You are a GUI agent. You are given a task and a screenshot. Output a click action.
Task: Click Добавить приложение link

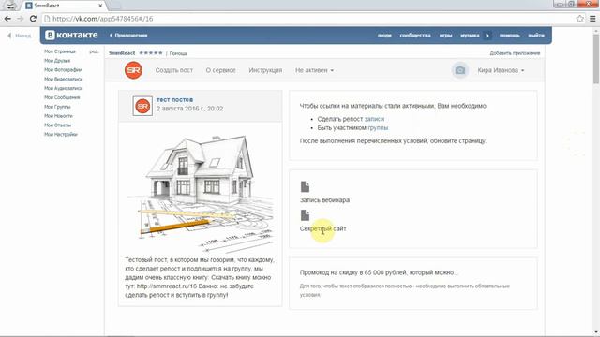click(515, 53)
